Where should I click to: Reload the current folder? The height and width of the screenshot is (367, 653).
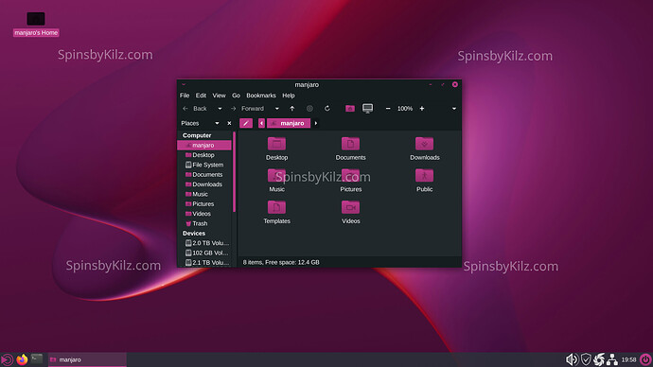click(x=326, y=109)
